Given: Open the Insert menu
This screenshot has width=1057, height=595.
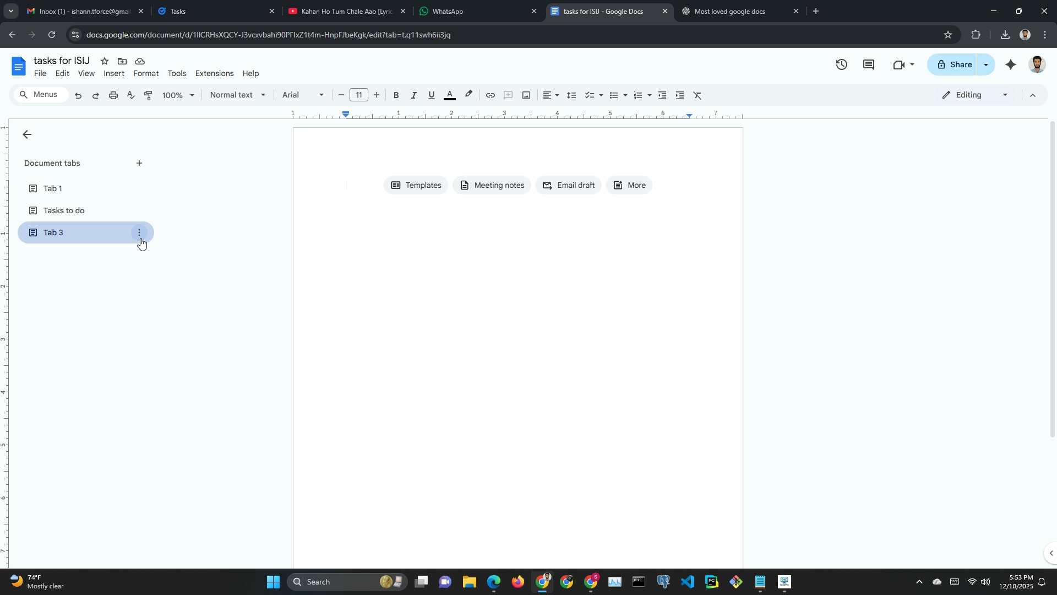Looking at the screenshot, I should click(x=114, y=73).
